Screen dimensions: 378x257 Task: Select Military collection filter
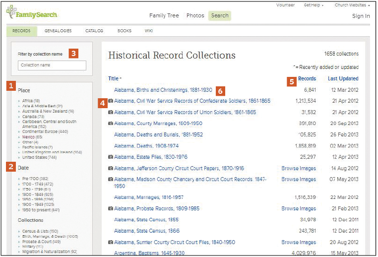coord(33,247)
